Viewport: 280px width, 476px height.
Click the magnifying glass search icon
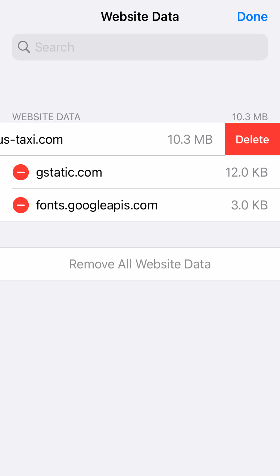(x=24, y=47)
